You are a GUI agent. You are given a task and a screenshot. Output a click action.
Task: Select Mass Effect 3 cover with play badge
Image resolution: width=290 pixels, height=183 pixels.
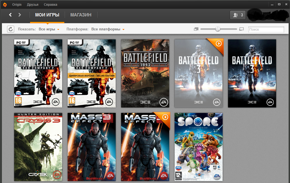(x=145, y=147)
